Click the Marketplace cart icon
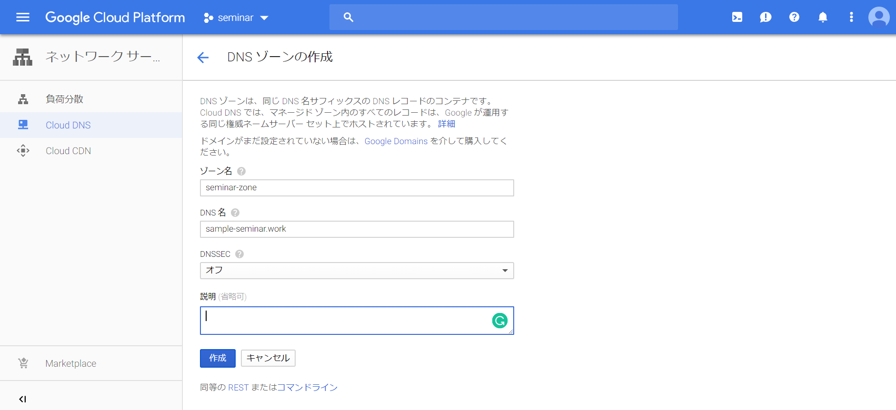Viewport: 896px width, 410px height. [x=23, y=363]
